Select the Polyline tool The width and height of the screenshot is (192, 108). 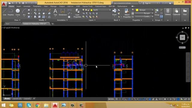(x=11, y=12)
